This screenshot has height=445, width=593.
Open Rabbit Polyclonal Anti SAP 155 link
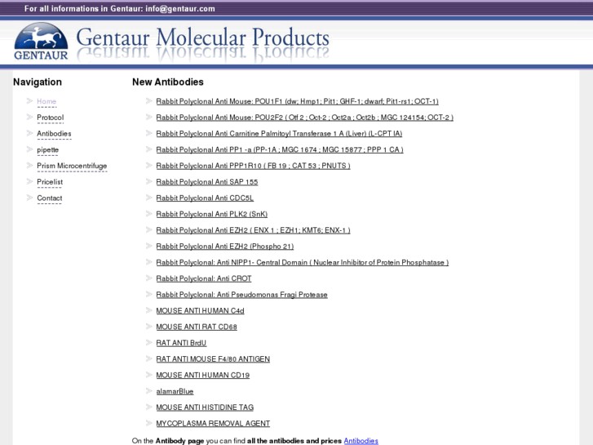pyautogui.click(x=207, y=182)
